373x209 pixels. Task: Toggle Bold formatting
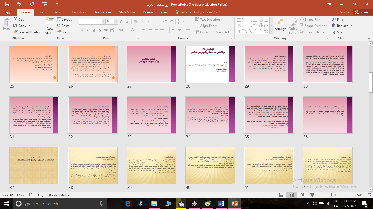coord(82,30)
